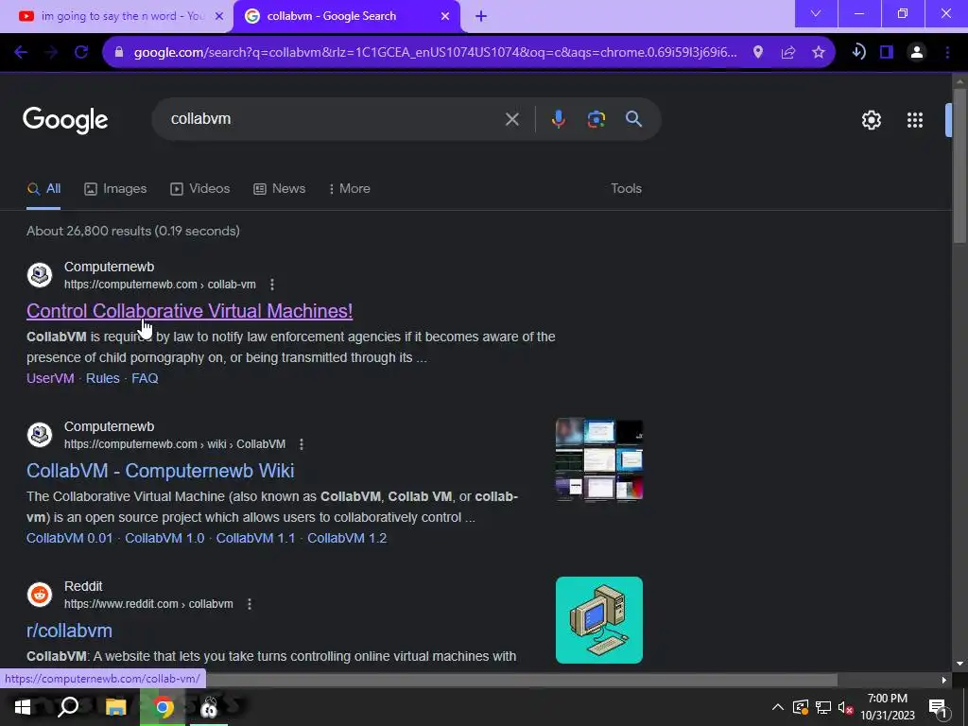
Task: Toggle the Chrome side panel icon
Action: coord(887,53)
